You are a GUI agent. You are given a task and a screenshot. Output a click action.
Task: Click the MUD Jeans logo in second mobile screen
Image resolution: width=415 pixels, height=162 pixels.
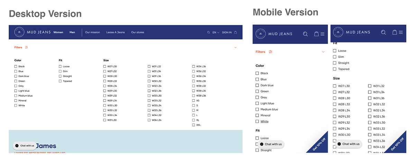click(x=351, y=32)
